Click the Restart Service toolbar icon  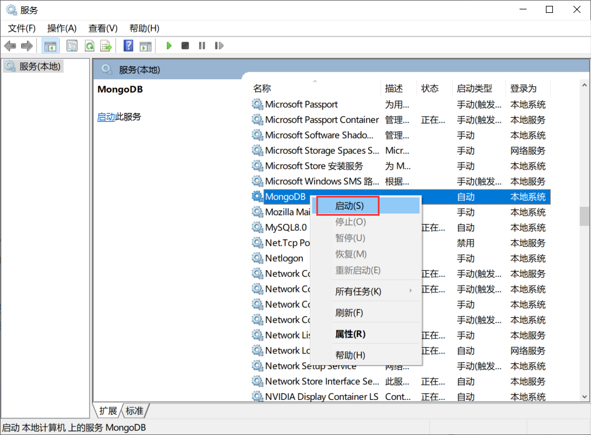pyautogui.click(x=219, y=46)
